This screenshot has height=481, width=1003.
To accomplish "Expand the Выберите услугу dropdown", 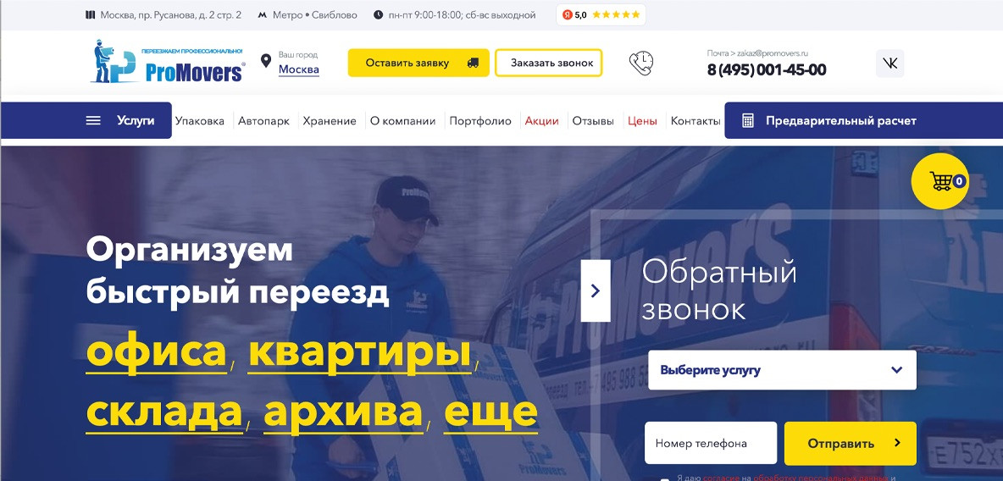I will 782,370.
